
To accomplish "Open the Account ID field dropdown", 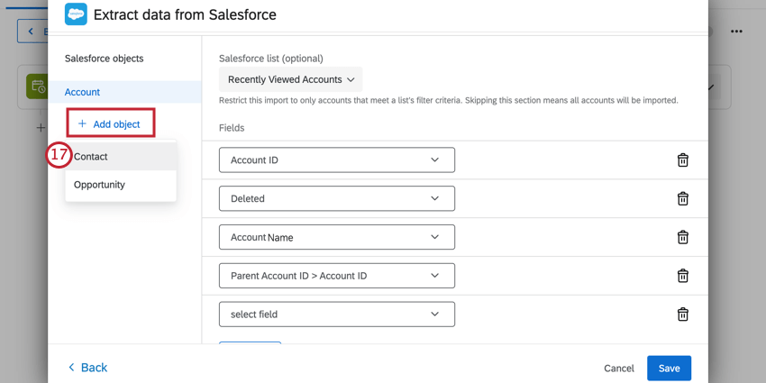I will (x=337, y=160).
